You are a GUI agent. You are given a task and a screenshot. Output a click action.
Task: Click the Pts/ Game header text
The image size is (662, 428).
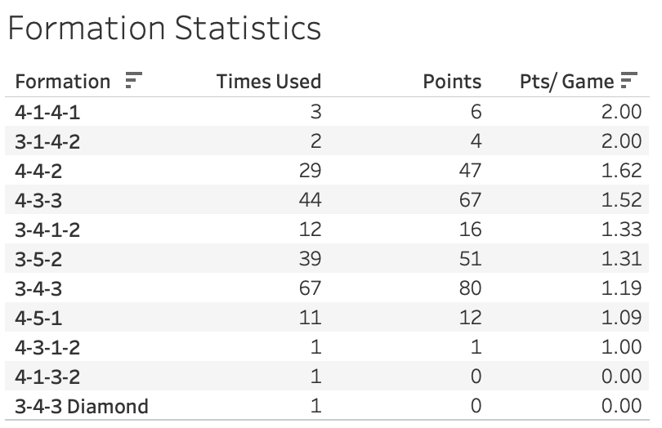[566, 82]
